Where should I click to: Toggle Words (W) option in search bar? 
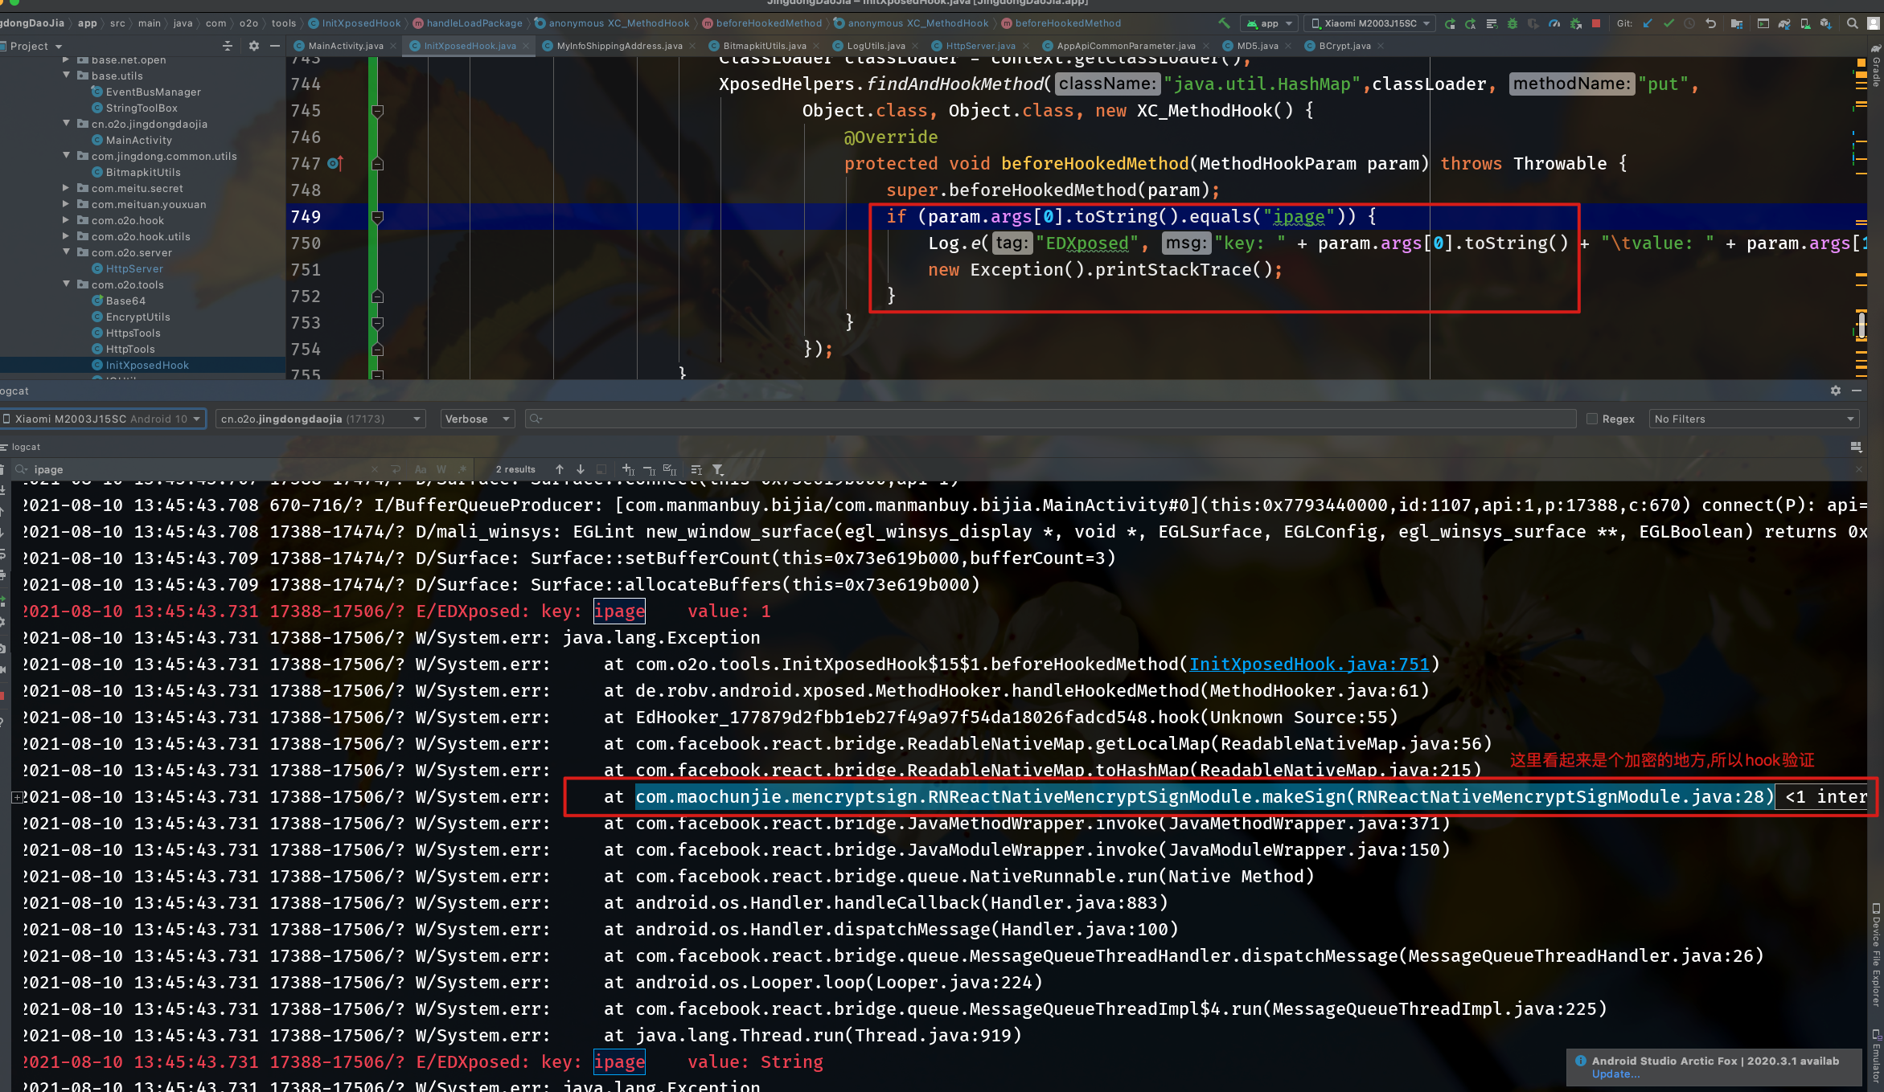coord(441,469)
